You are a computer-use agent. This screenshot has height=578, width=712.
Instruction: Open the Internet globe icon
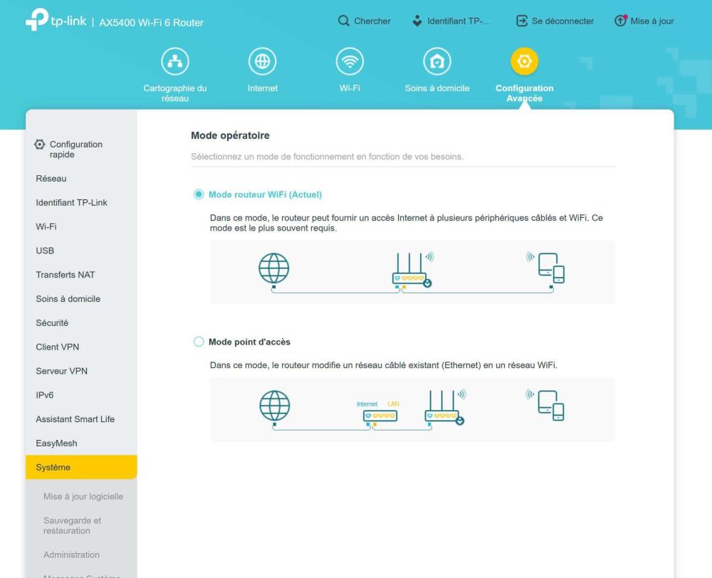263,61
